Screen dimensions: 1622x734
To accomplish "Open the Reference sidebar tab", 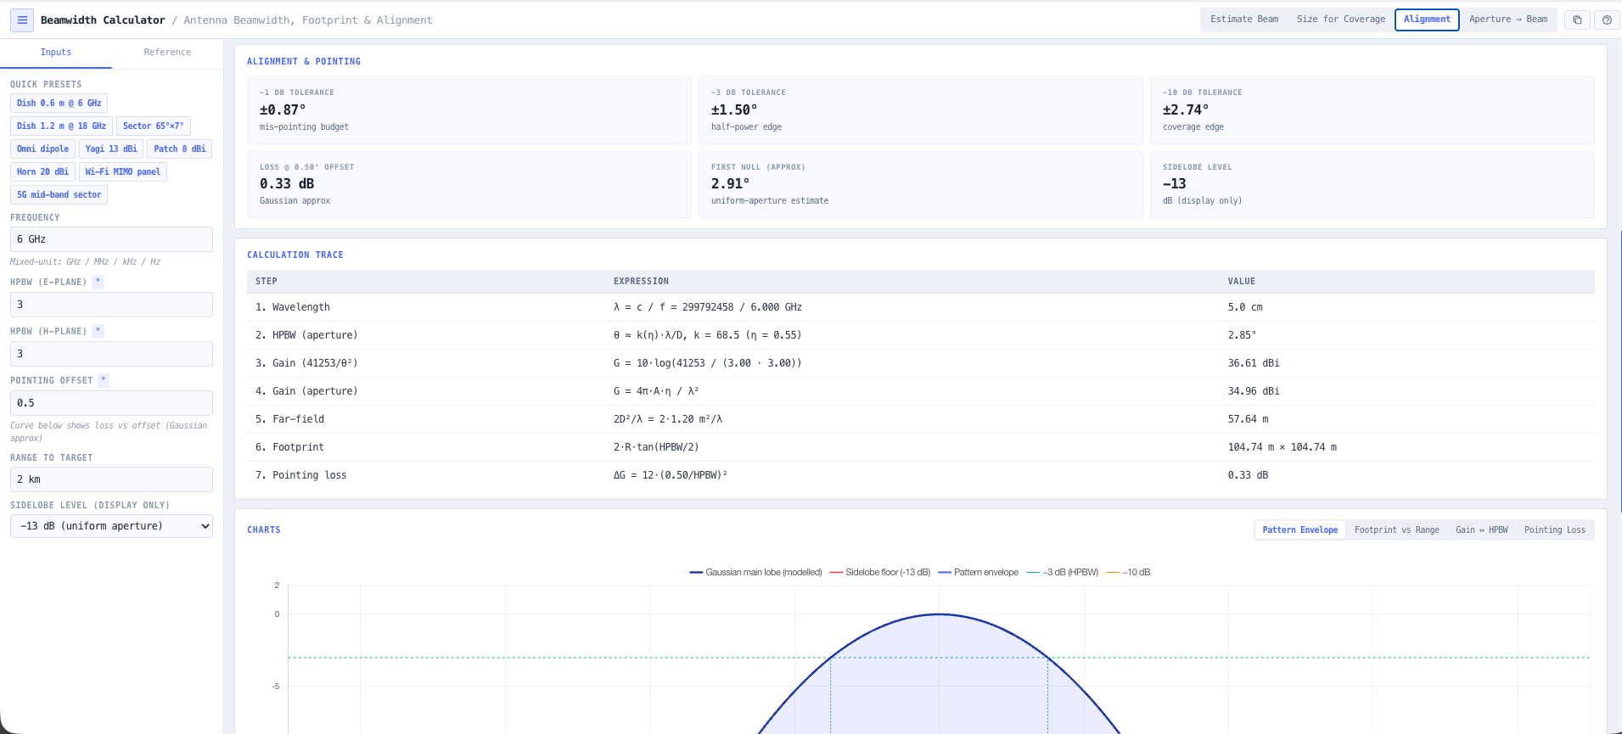I will (167, 53).
